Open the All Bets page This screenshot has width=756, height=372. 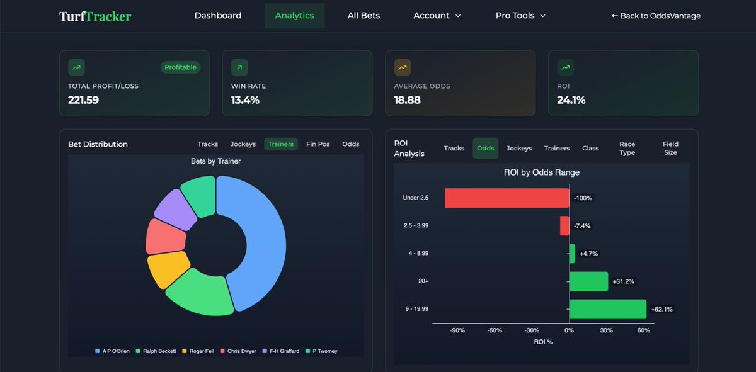tap(364, 15)
